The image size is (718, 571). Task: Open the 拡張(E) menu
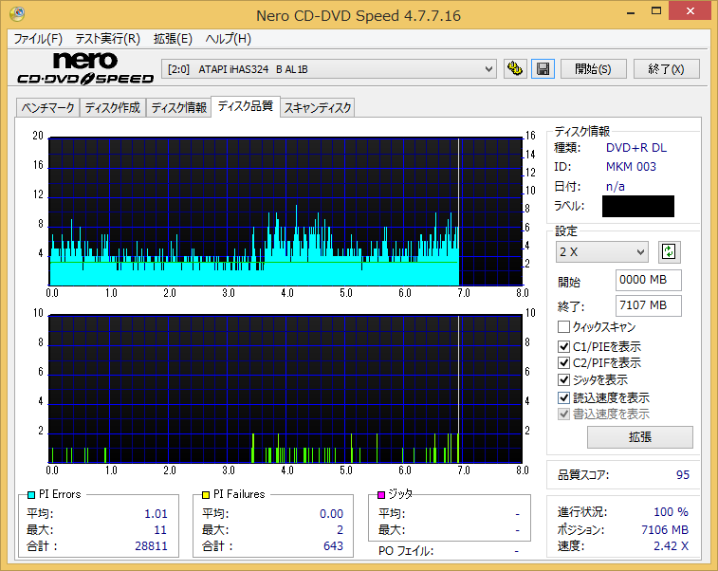(x=173, y=39)
